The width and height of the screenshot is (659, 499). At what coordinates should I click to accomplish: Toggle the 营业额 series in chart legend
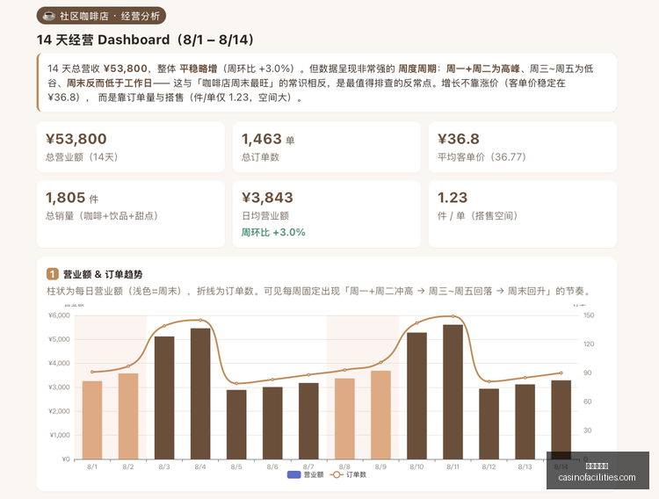305,474
